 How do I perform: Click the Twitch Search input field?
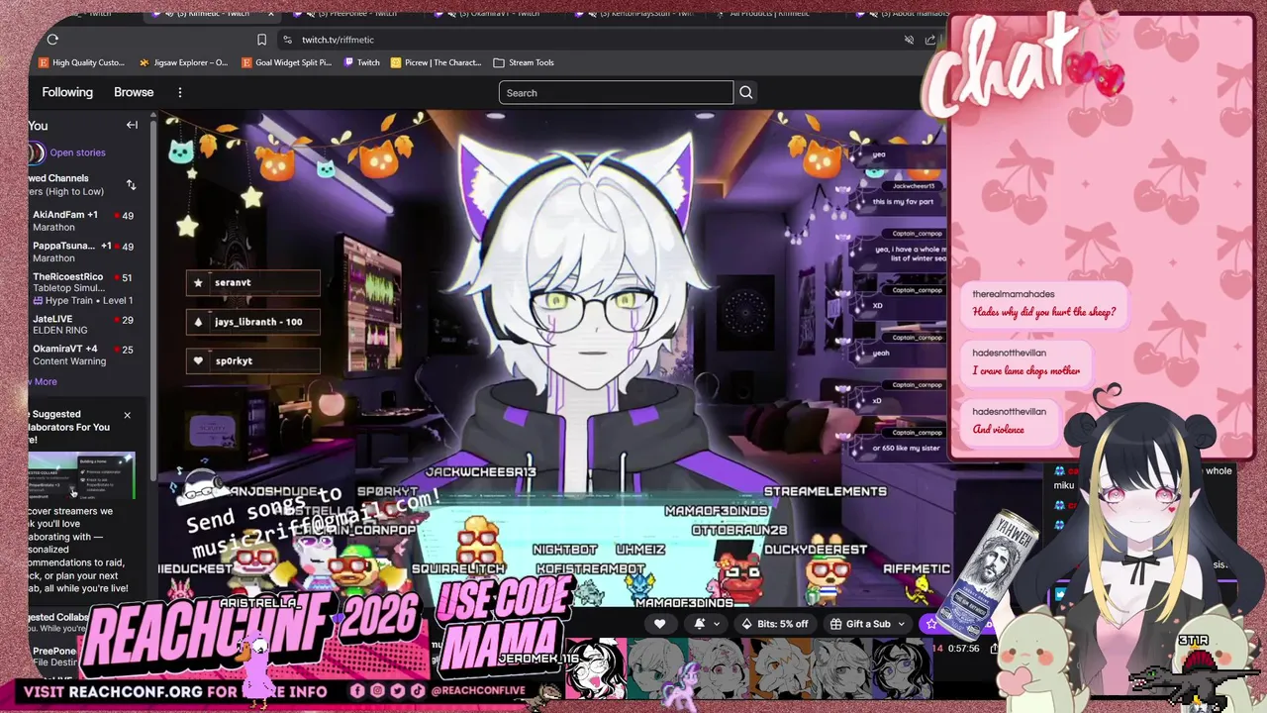click(x=616, y=93)
